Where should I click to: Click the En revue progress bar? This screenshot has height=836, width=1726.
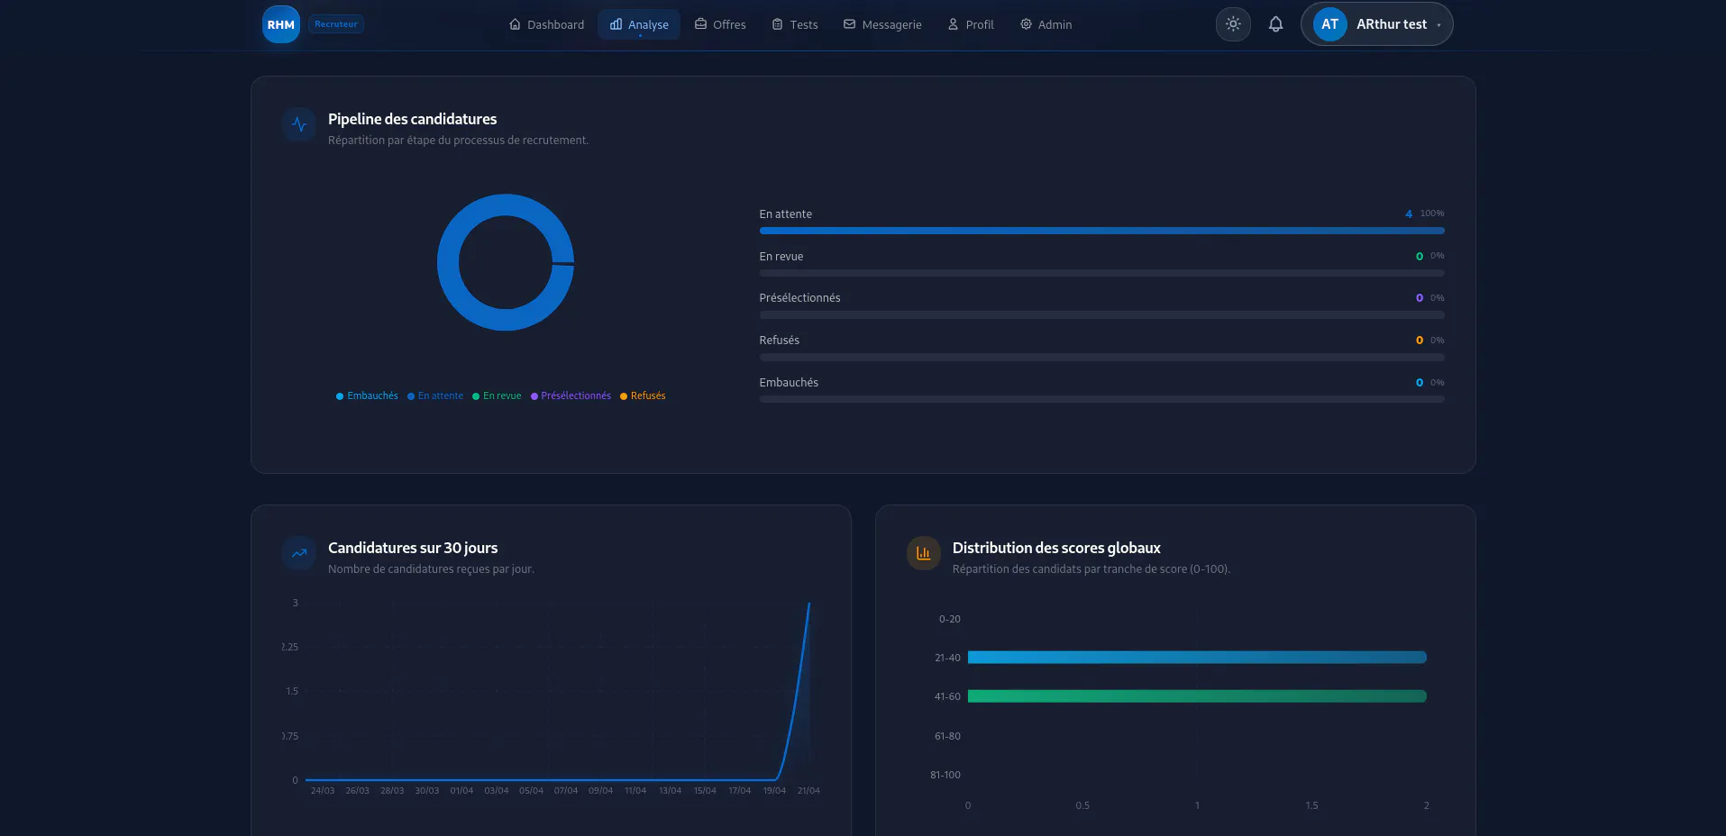click(x=1101, y=273)
